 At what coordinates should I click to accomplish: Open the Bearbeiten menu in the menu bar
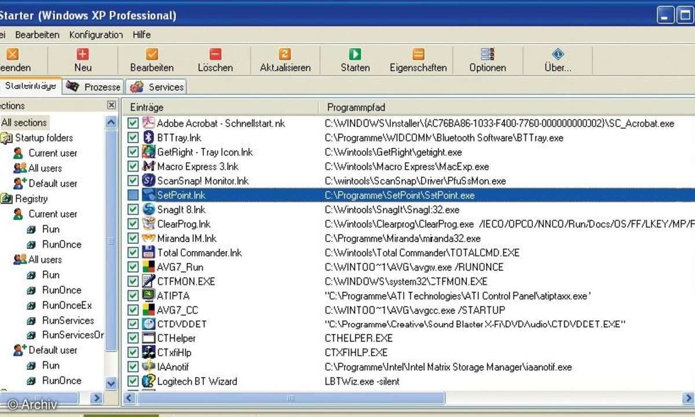[37, 35]
